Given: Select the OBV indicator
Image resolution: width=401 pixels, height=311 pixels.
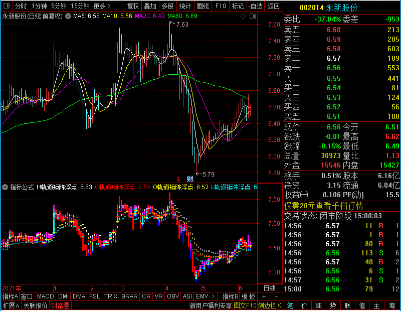Looking at the screenshot, I should click(173, 296).
